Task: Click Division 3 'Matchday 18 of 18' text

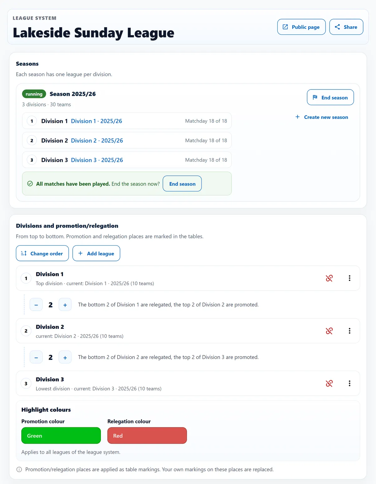Action: [206, 160]
